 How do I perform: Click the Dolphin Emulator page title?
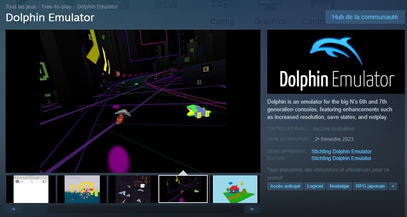pos(50,18)
